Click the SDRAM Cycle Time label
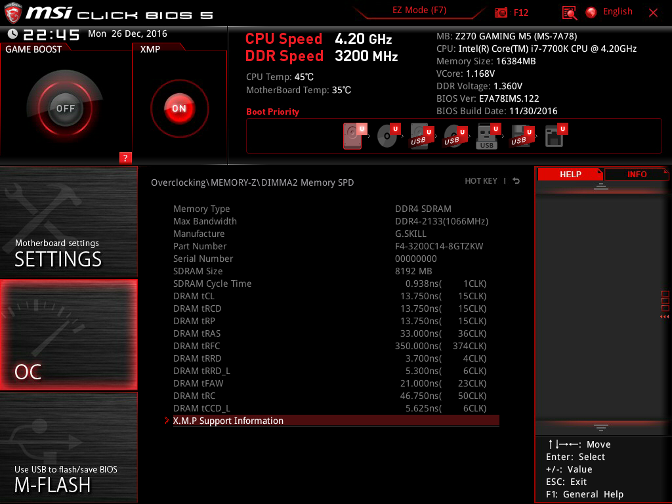The image size is (672, 504). pos(212,283)
